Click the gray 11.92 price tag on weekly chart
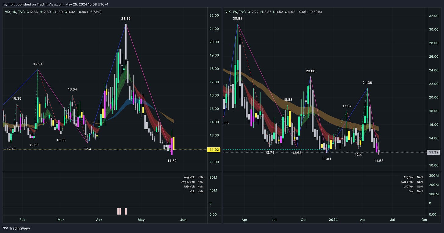The image size is (444, 233). 433,152
